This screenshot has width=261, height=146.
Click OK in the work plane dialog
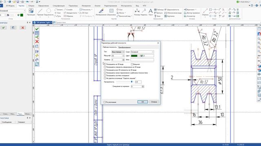coord(143,102)
